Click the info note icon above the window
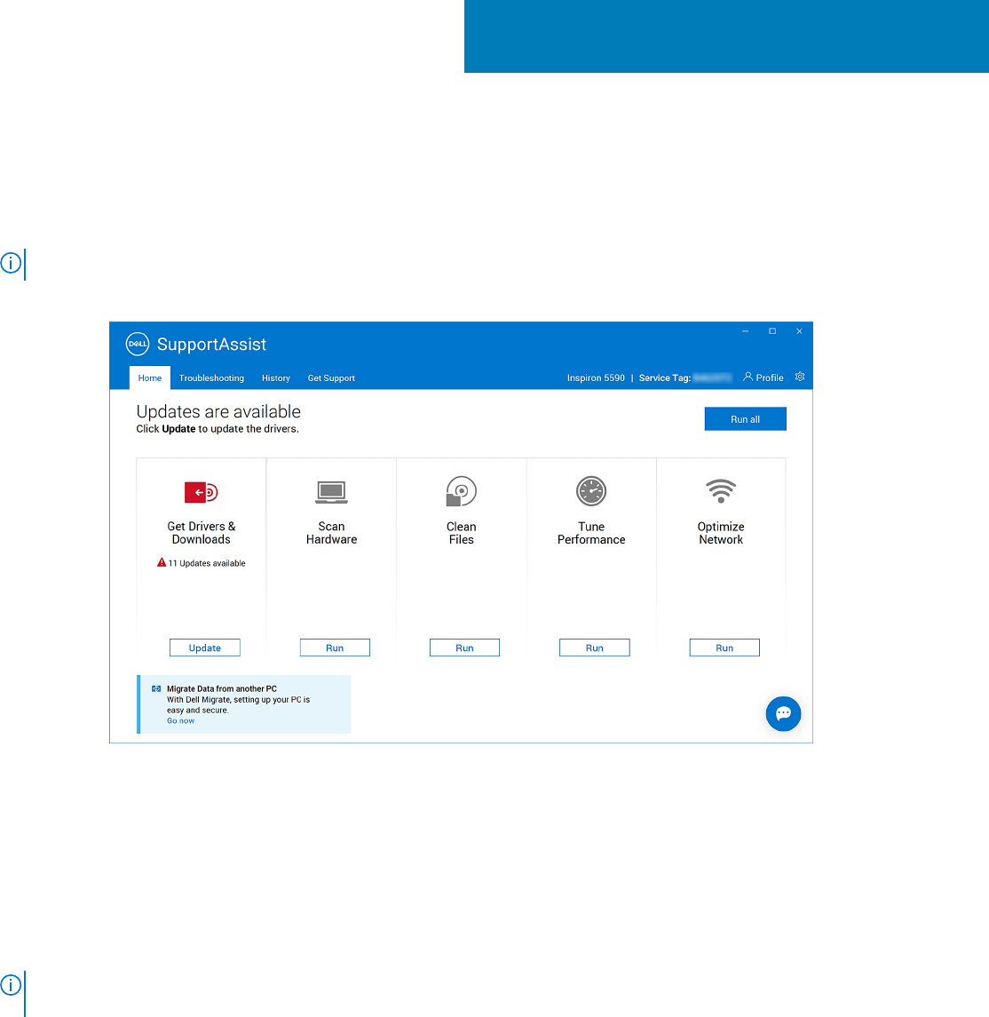Viewport: 989px width, 1017px height. click(11, 263)
